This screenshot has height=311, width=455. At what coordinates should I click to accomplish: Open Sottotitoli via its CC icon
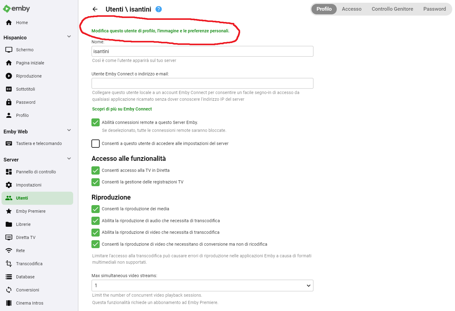[9, 89]
